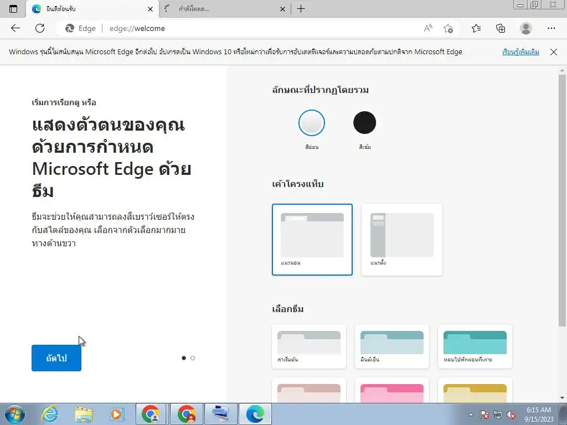Open Settings and more ellipsis menu
Viewport: 567px width, 425px height.
[x=551, y=28]
